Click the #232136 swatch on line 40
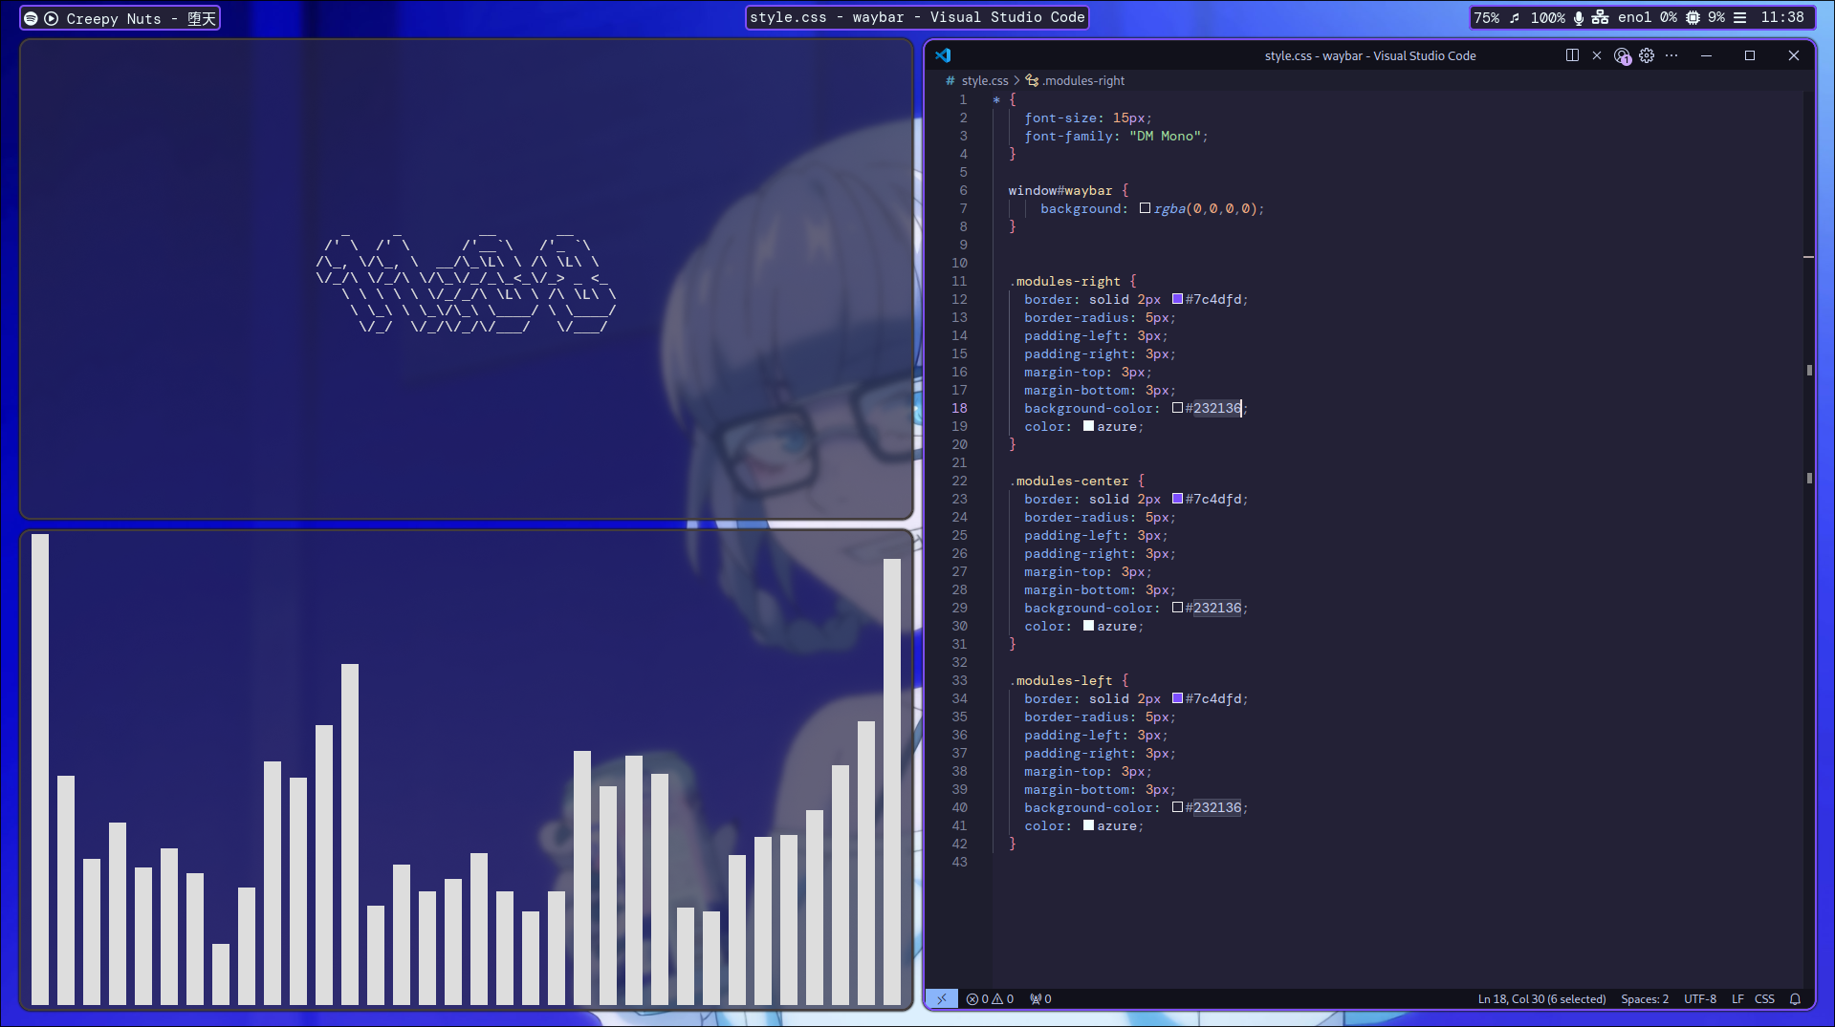Screen dimensions: 1835x1027 (x=1177, y=807)
